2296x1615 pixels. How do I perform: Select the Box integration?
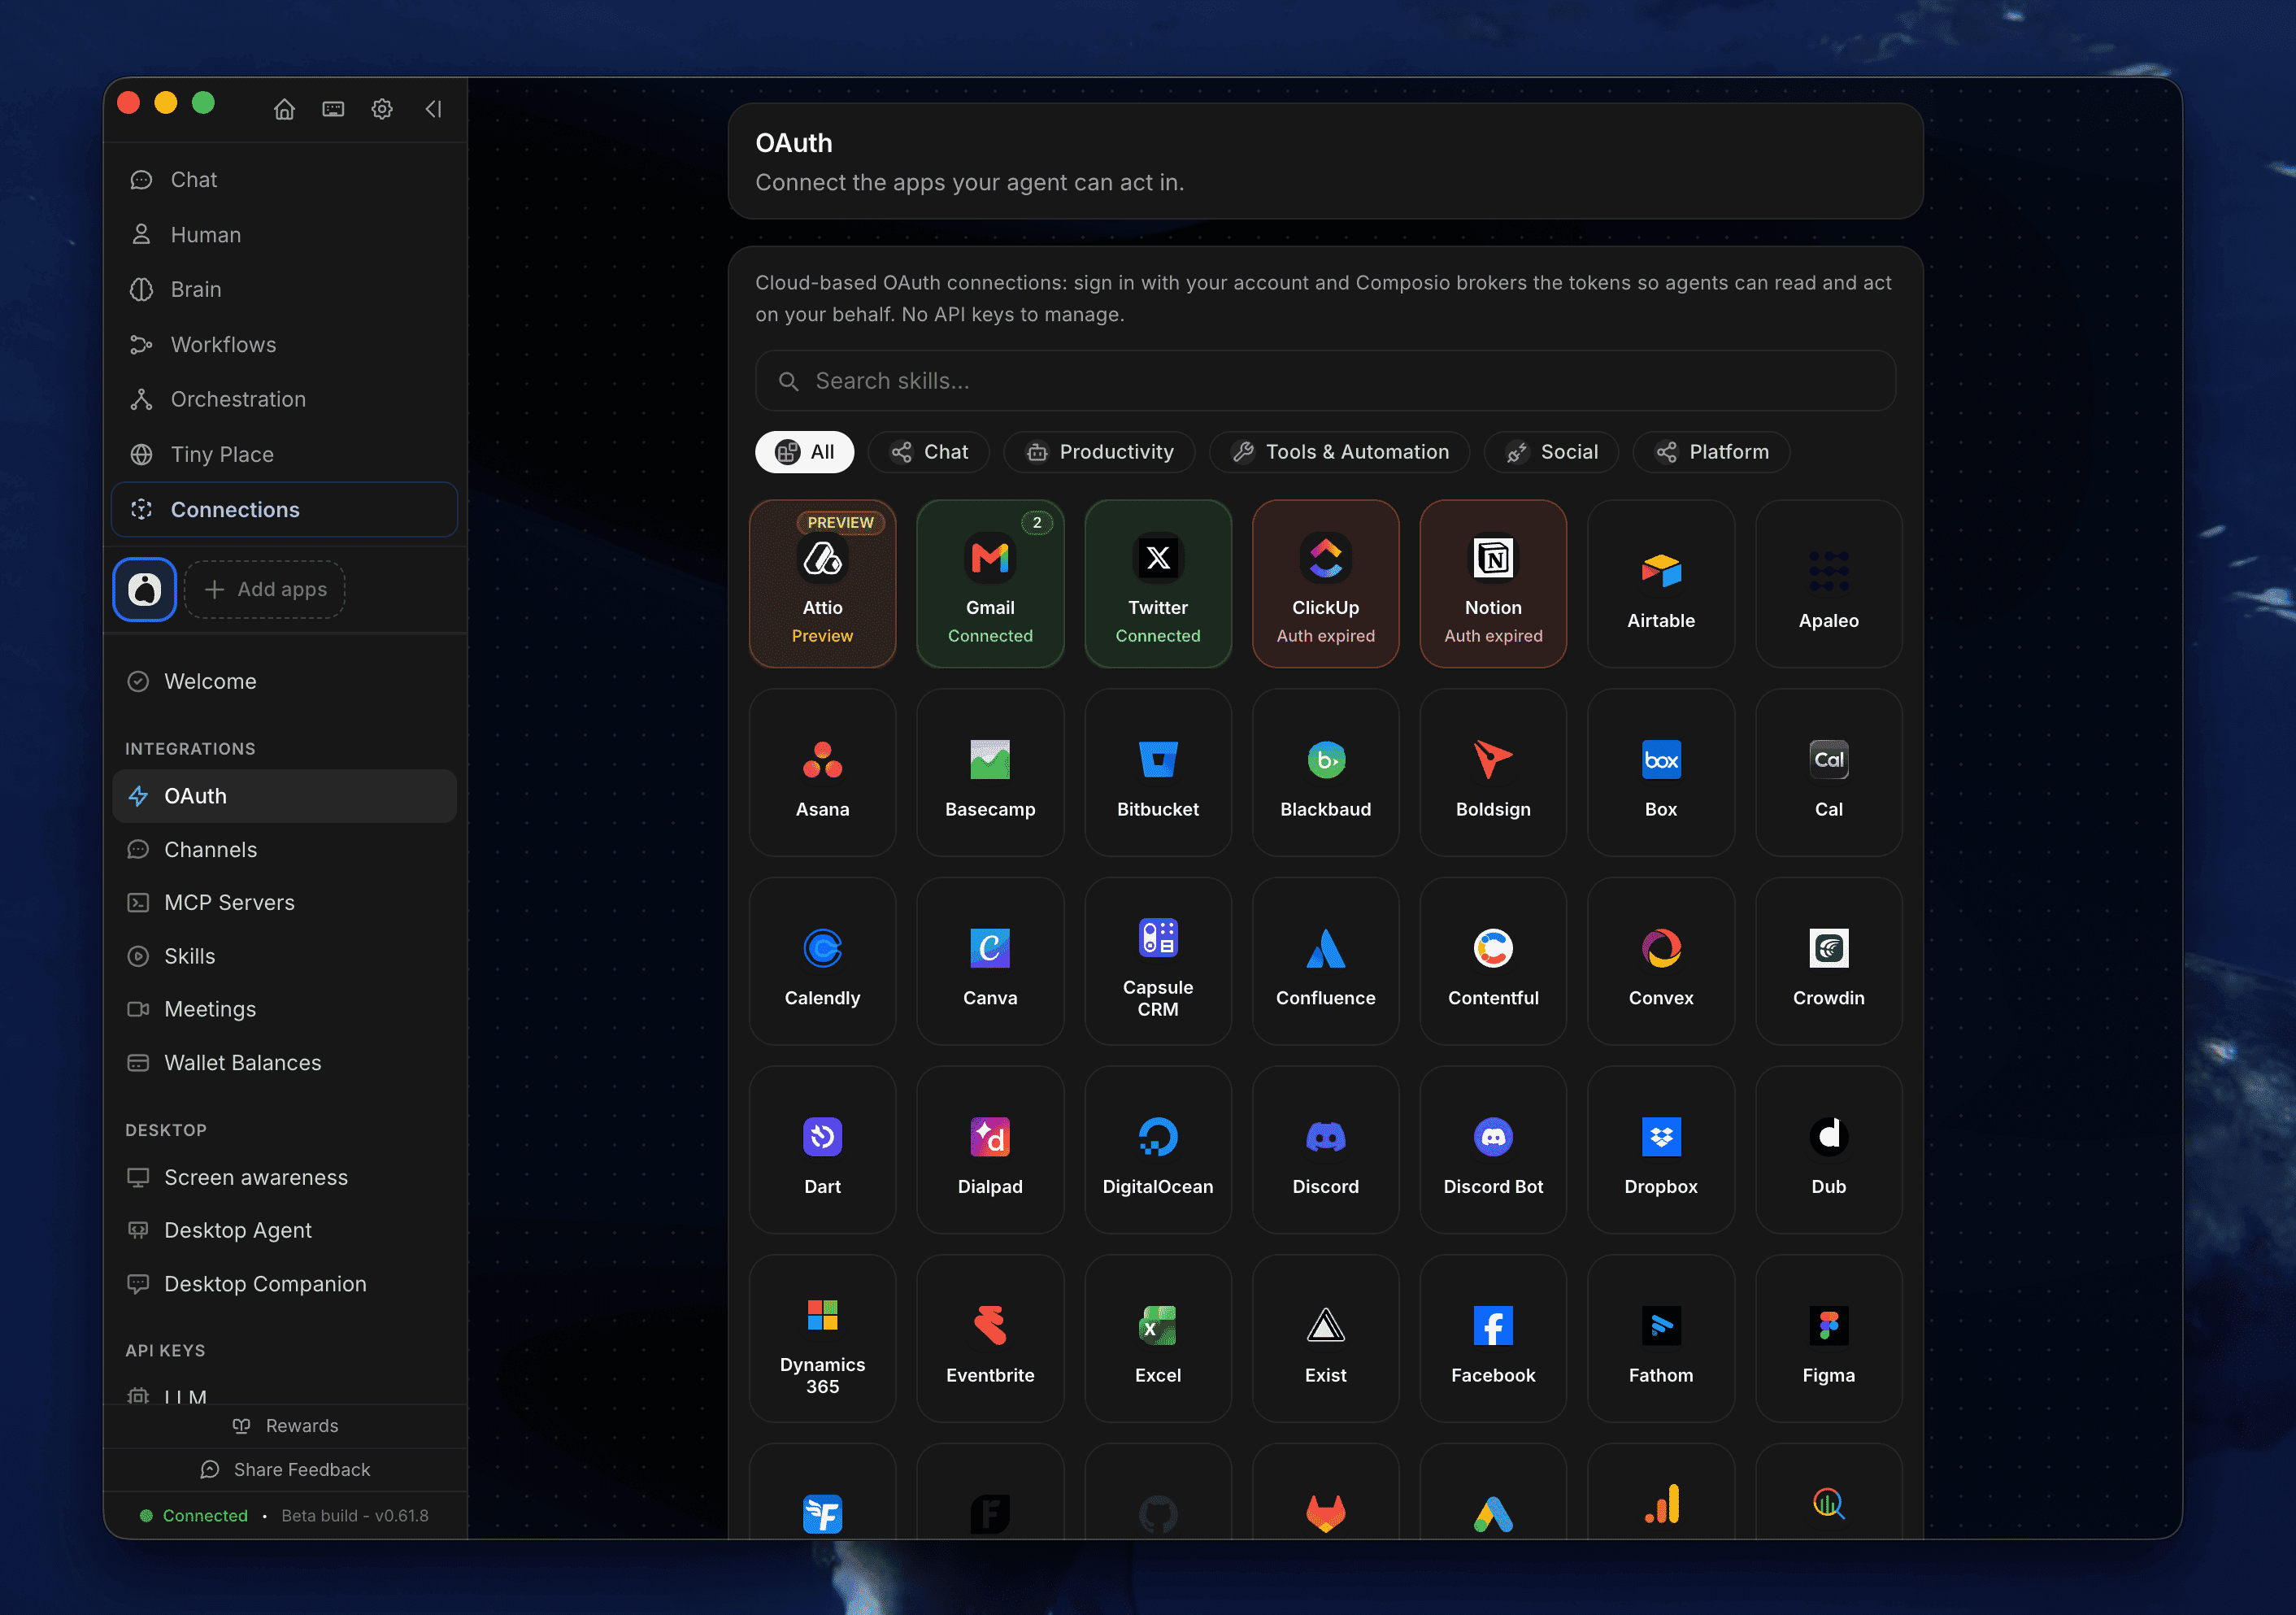pos(1661,772)
